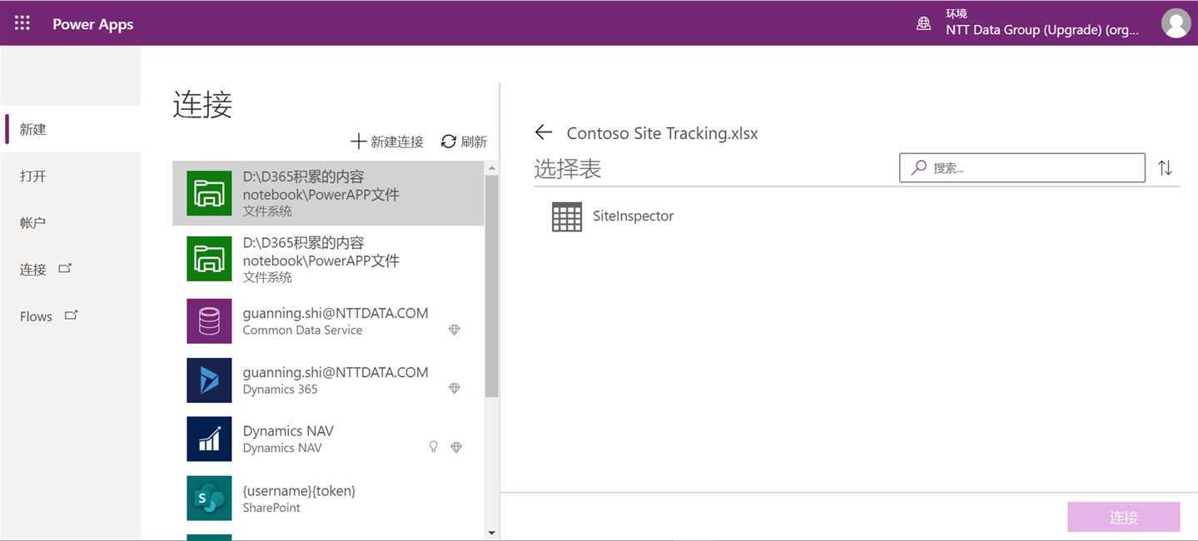Viewport: 1198px width, 541px height.
Task: Click connection list scrollbar up arrow
Action: [491, 168]
